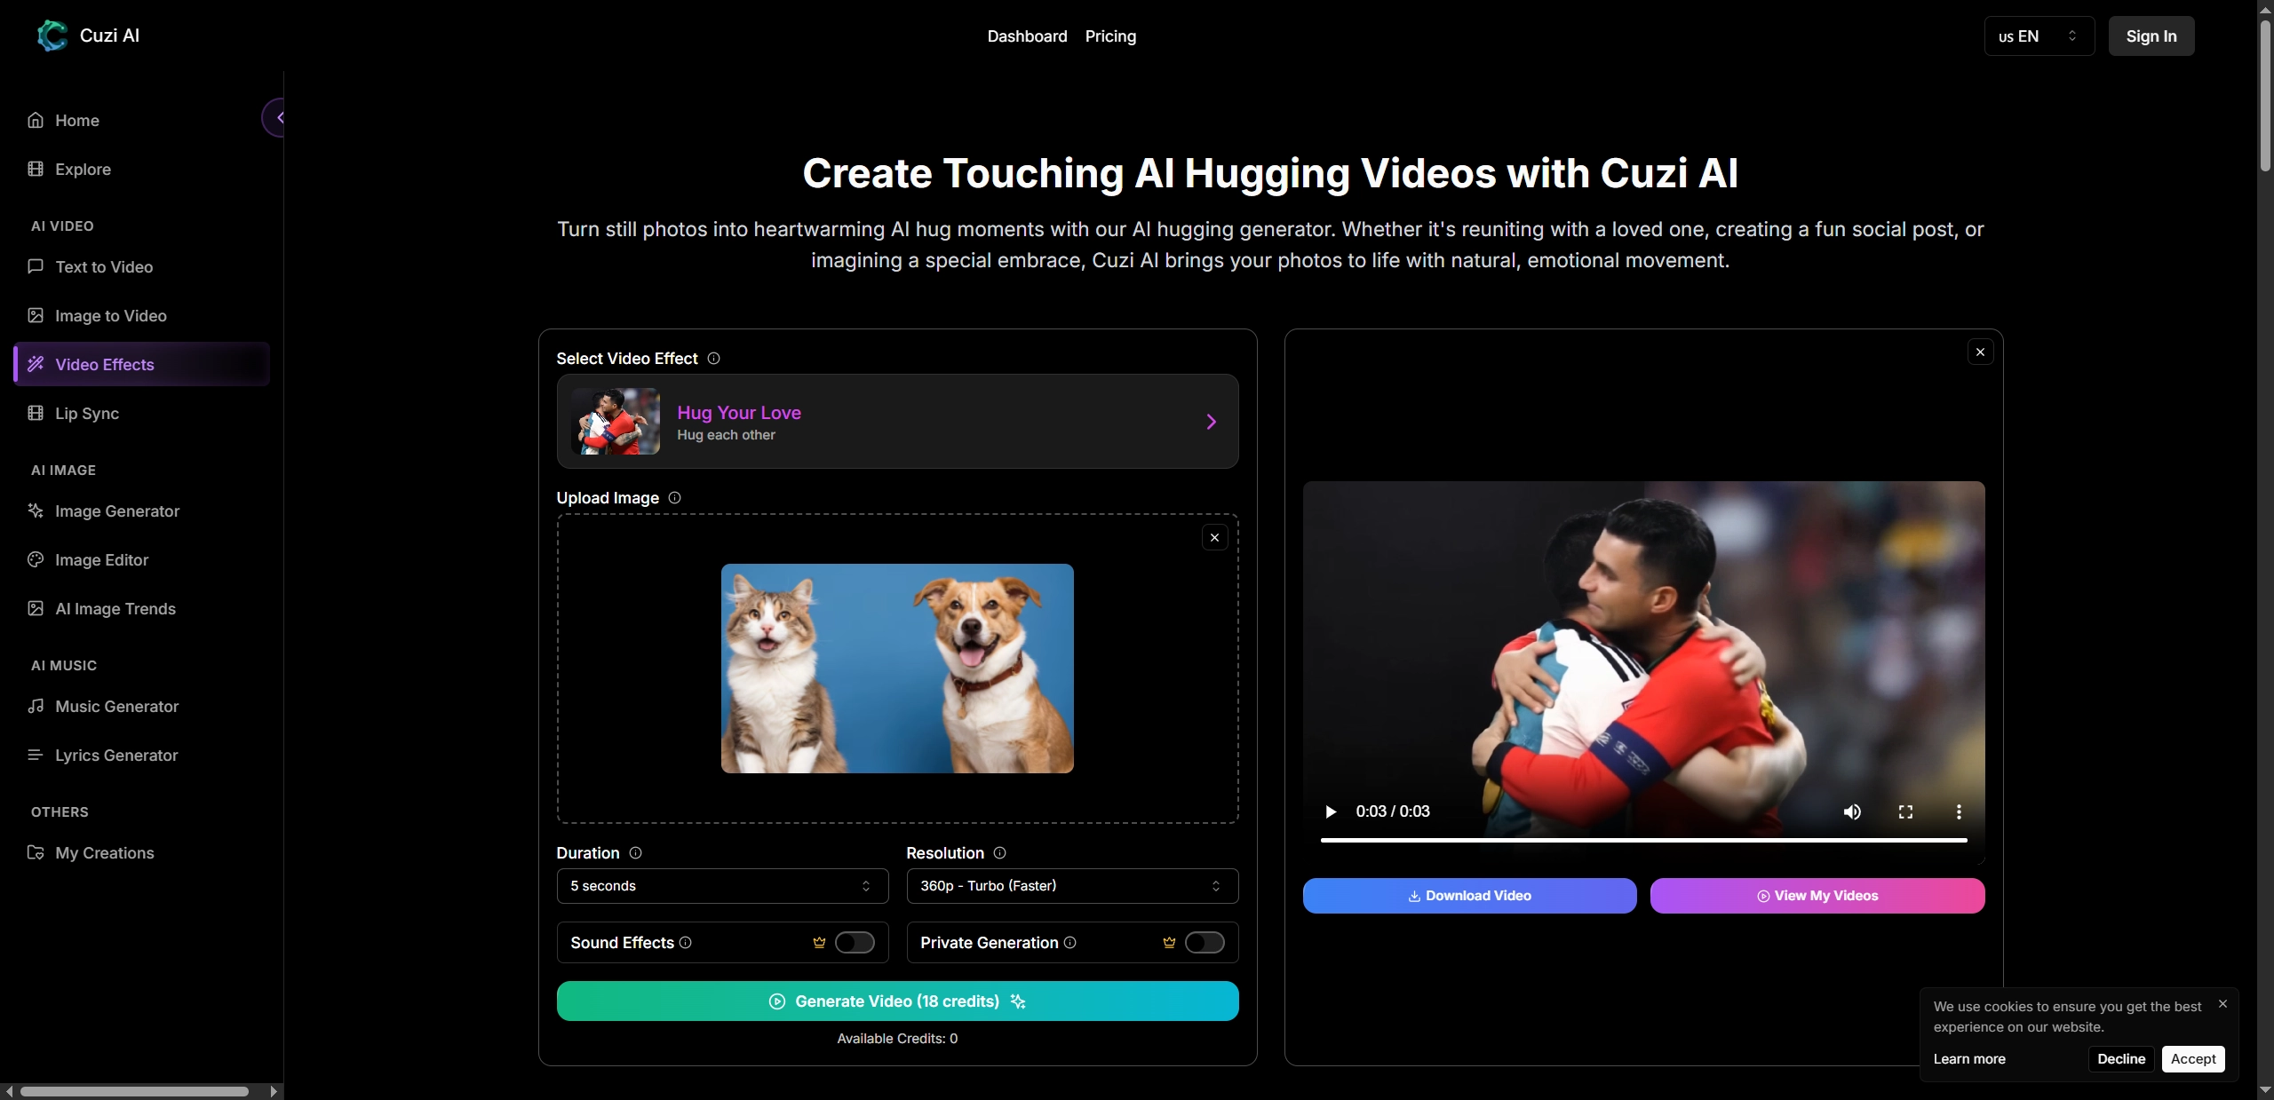Screen dimensions: 2274x1100
Task: Play the generated hugging video
Action: click(1331, 811)
